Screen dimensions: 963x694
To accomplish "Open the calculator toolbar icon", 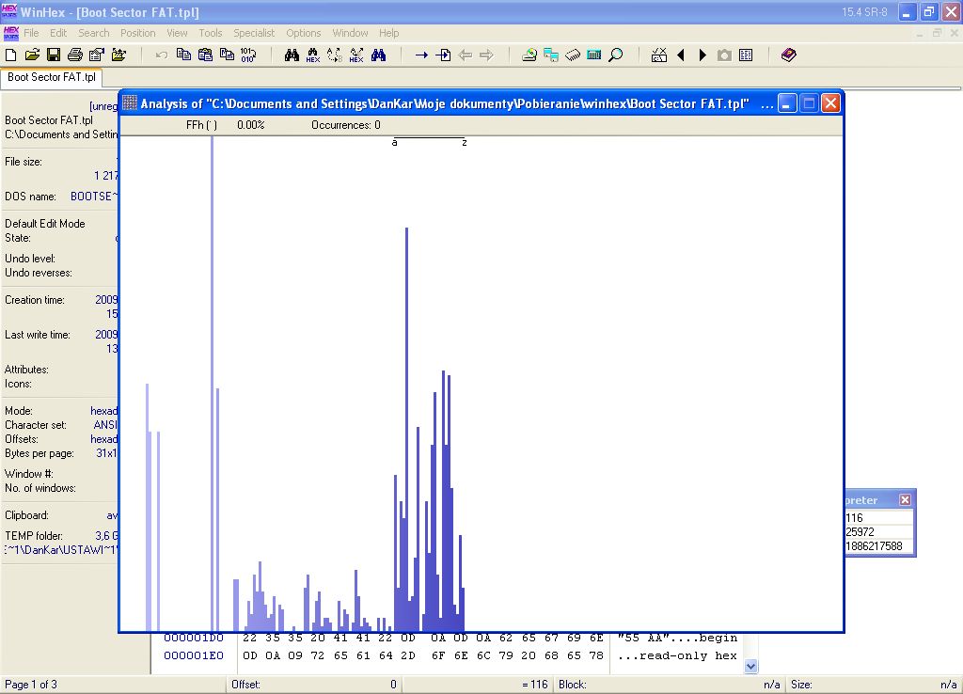I will [x=594, y=55].
